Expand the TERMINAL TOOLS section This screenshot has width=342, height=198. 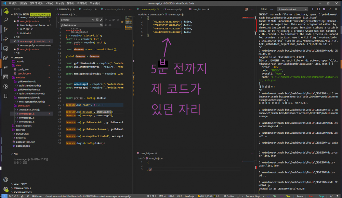(x=12, y=188)
